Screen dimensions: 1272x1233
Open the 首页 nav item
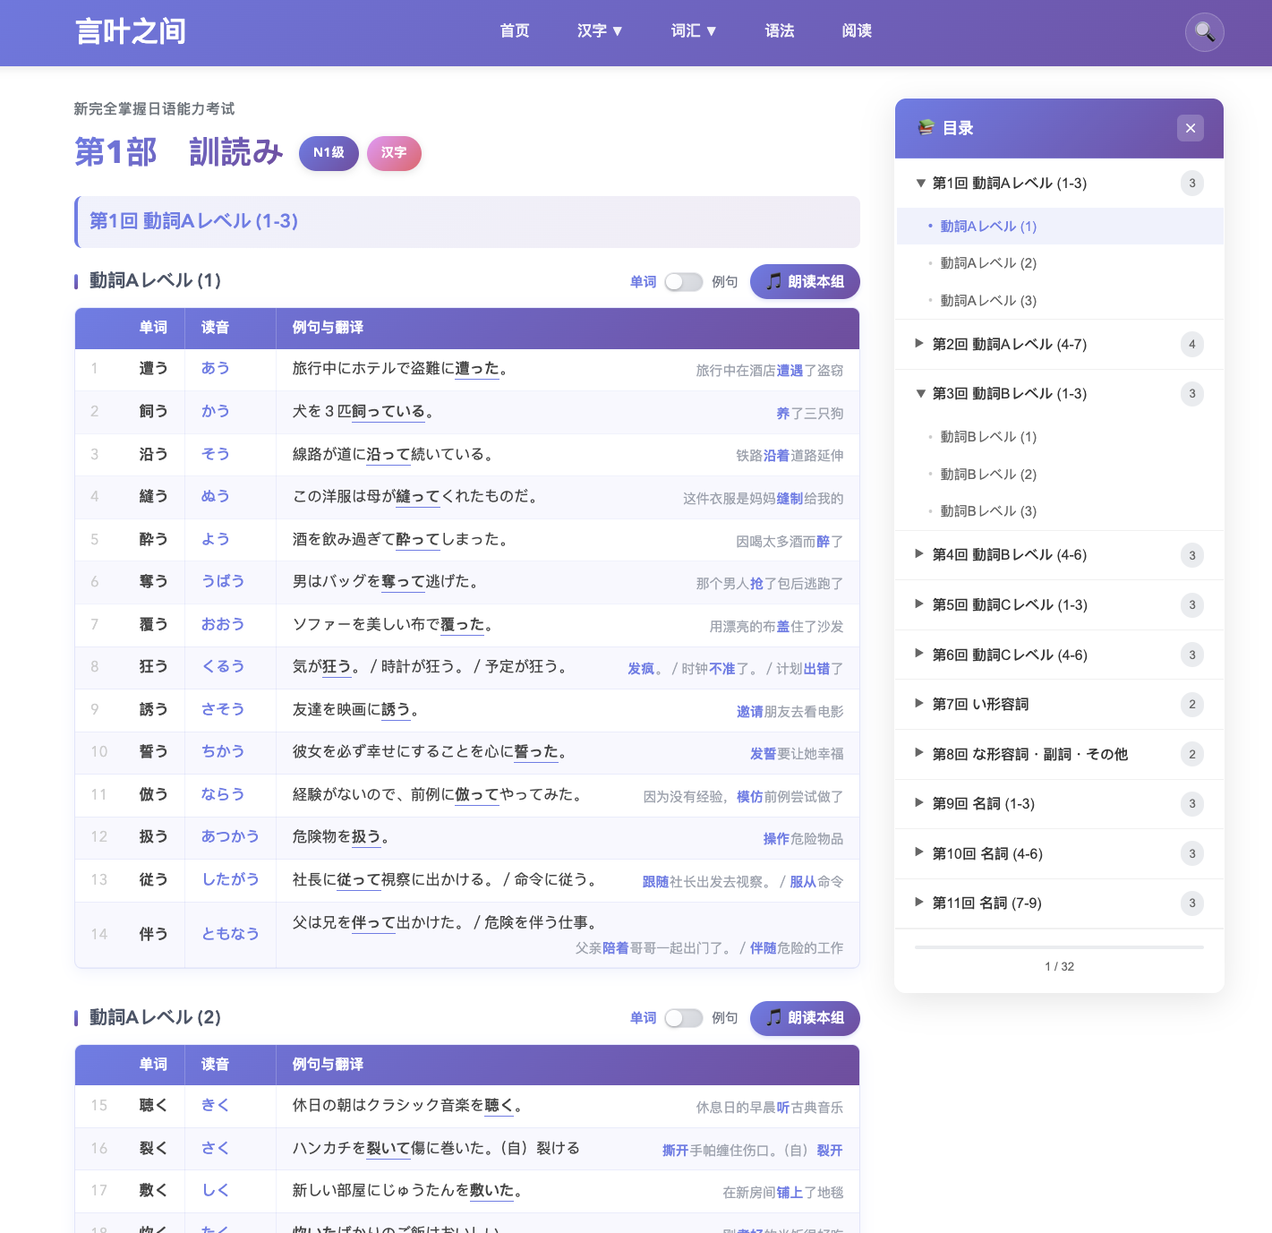point(515,31)
